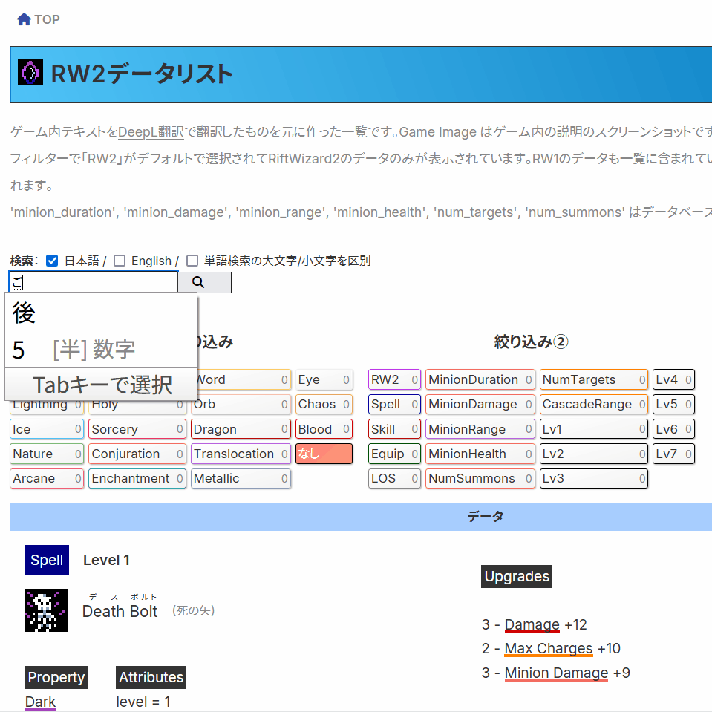The height and width of the screenshot is (712, 712).
Task: Click the Death Bolt skeleton spell icon
Action: click(46, 610)
